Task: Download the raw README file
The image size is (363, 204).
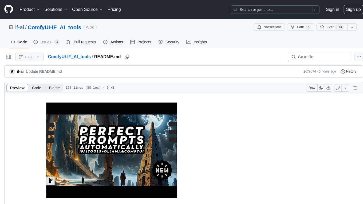Action: pyautogui.click(x=329, y=88)
